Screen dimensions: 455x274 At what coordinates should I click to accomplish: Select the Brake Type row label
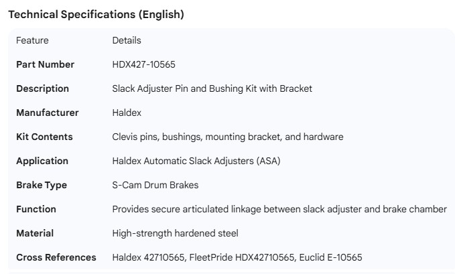click(42, 185)
